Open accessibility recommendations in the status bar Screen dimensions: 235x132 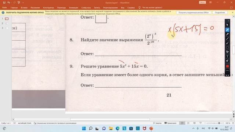(x=55, y=123)
